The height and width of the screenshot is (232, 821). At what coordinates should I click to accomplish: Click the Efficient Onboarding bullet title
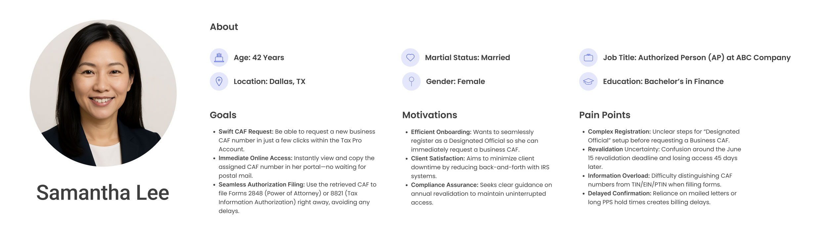coord(441,132)
